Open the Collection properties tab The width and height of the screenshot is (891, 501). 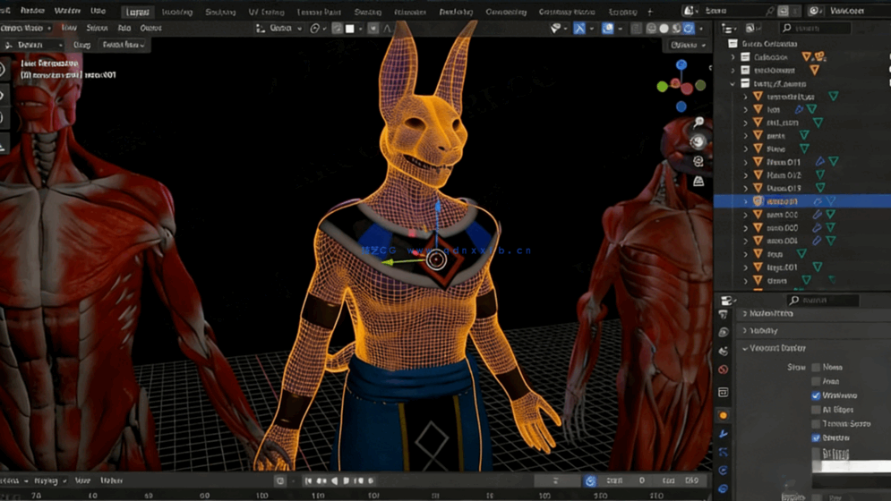coord(723,393)
